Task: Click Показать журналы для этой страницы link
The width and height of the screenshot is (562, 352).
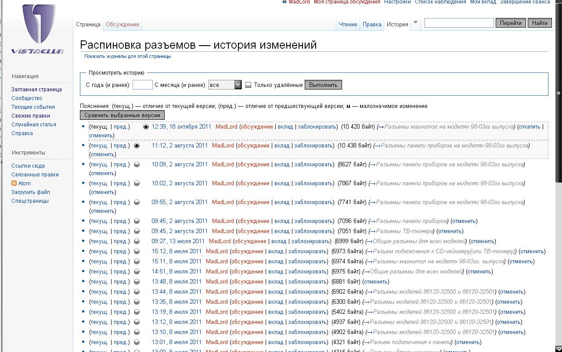Action: 127,56
